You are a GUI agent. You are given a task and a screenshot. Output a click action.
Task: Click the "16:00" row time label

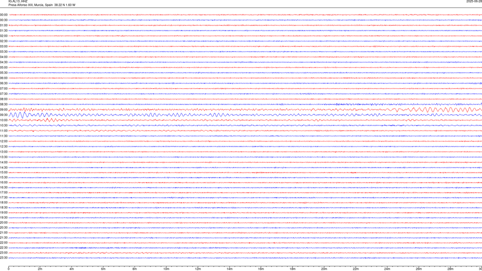4,183
